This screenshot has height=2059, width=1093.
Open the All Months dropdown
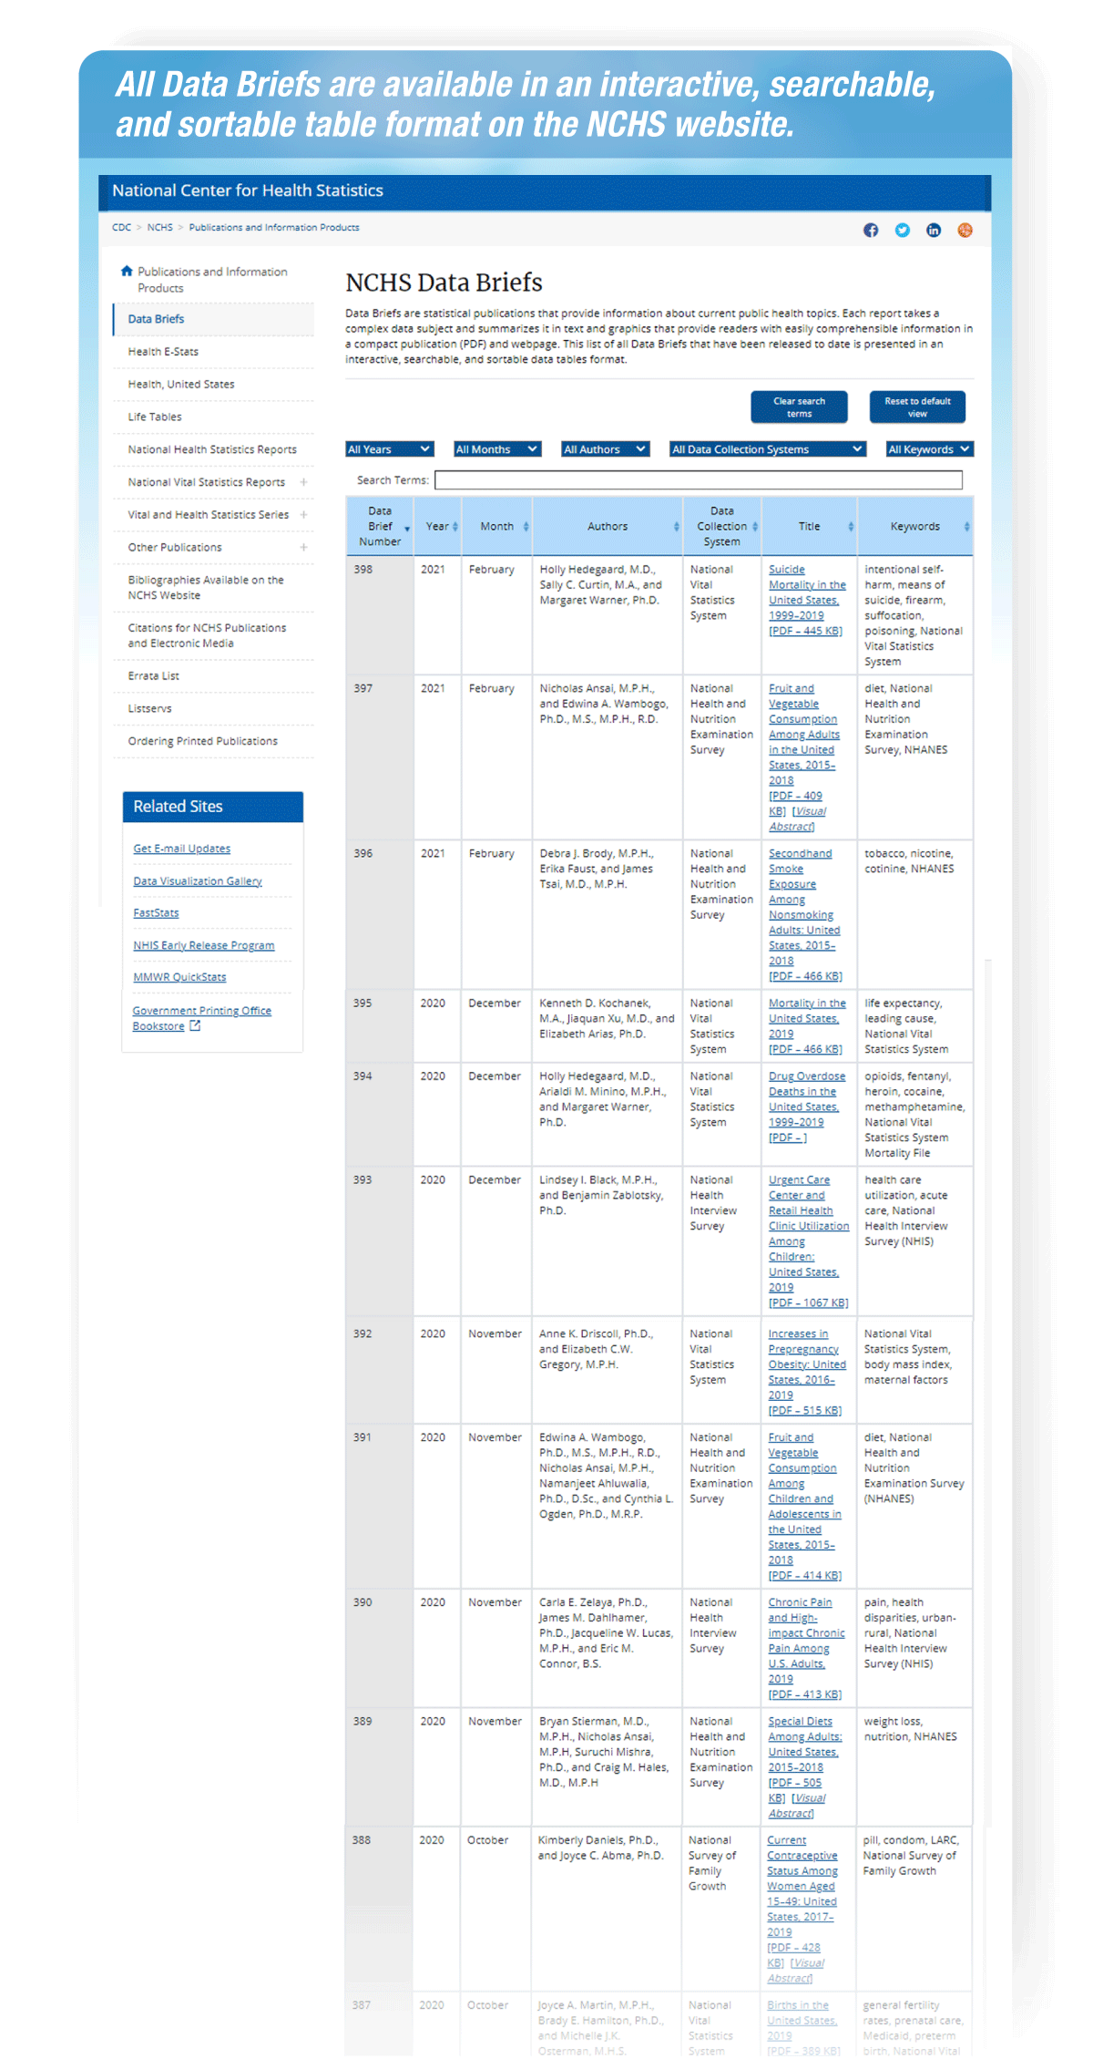[497, 448]
